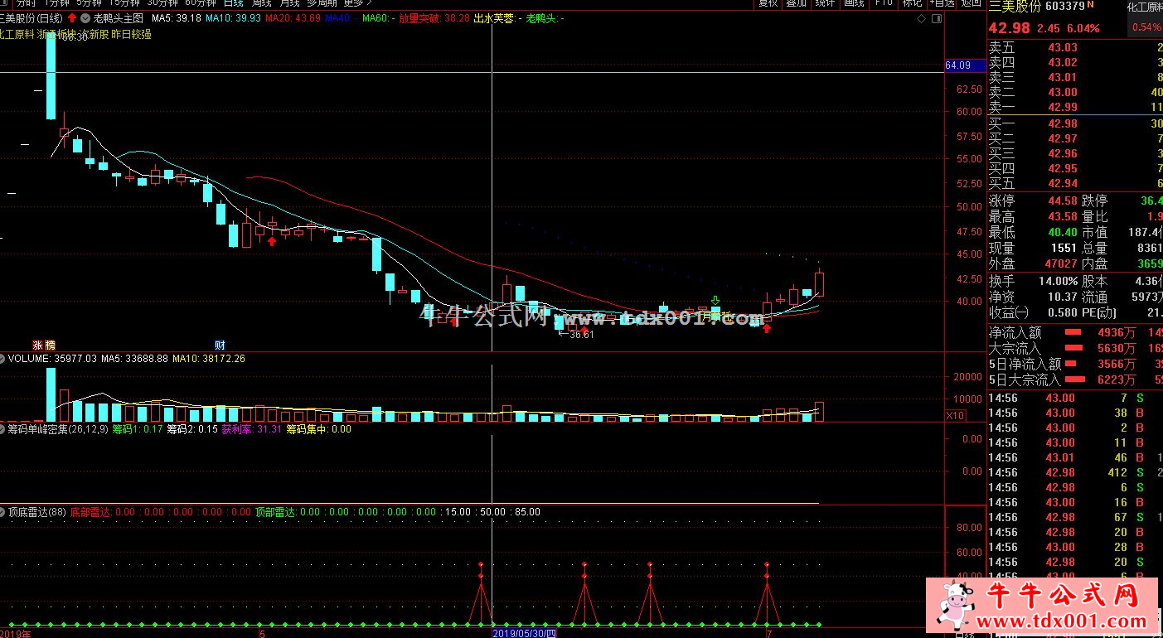The width and height of the screenshot is (1163, 638).
Task: Click the 涨 marker icon
Action: tap(37, 345)
